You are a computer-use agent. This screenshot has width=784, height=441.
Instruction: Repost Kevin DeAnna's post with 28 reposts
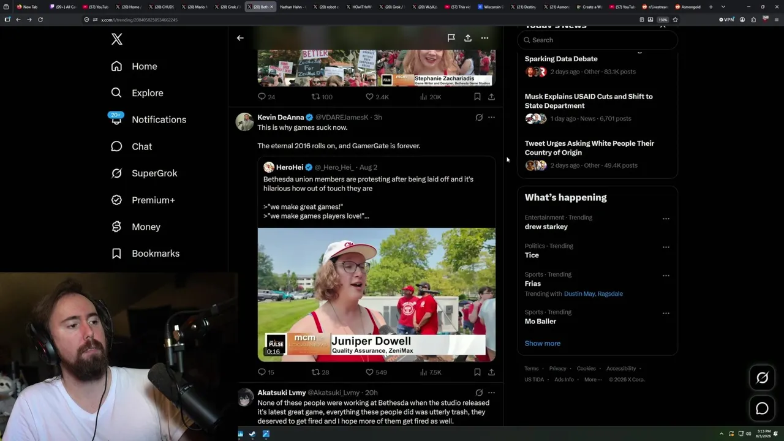(320, 372)
